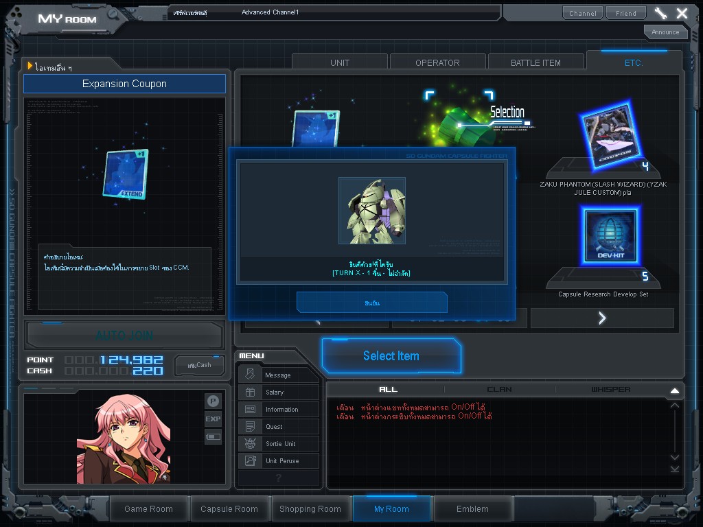Jump chat to bottom with arrow
The width and height of the screenshot is (703, 527).
coord(675,469)
